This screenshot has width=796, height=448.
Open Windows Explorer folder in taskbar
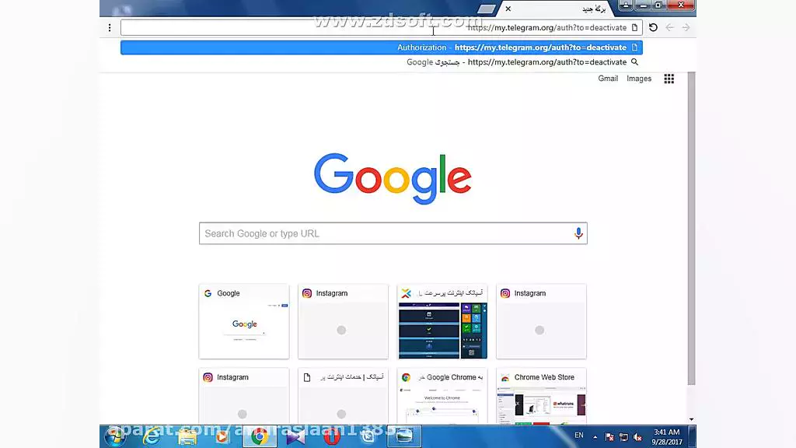(x=187, y=436)
